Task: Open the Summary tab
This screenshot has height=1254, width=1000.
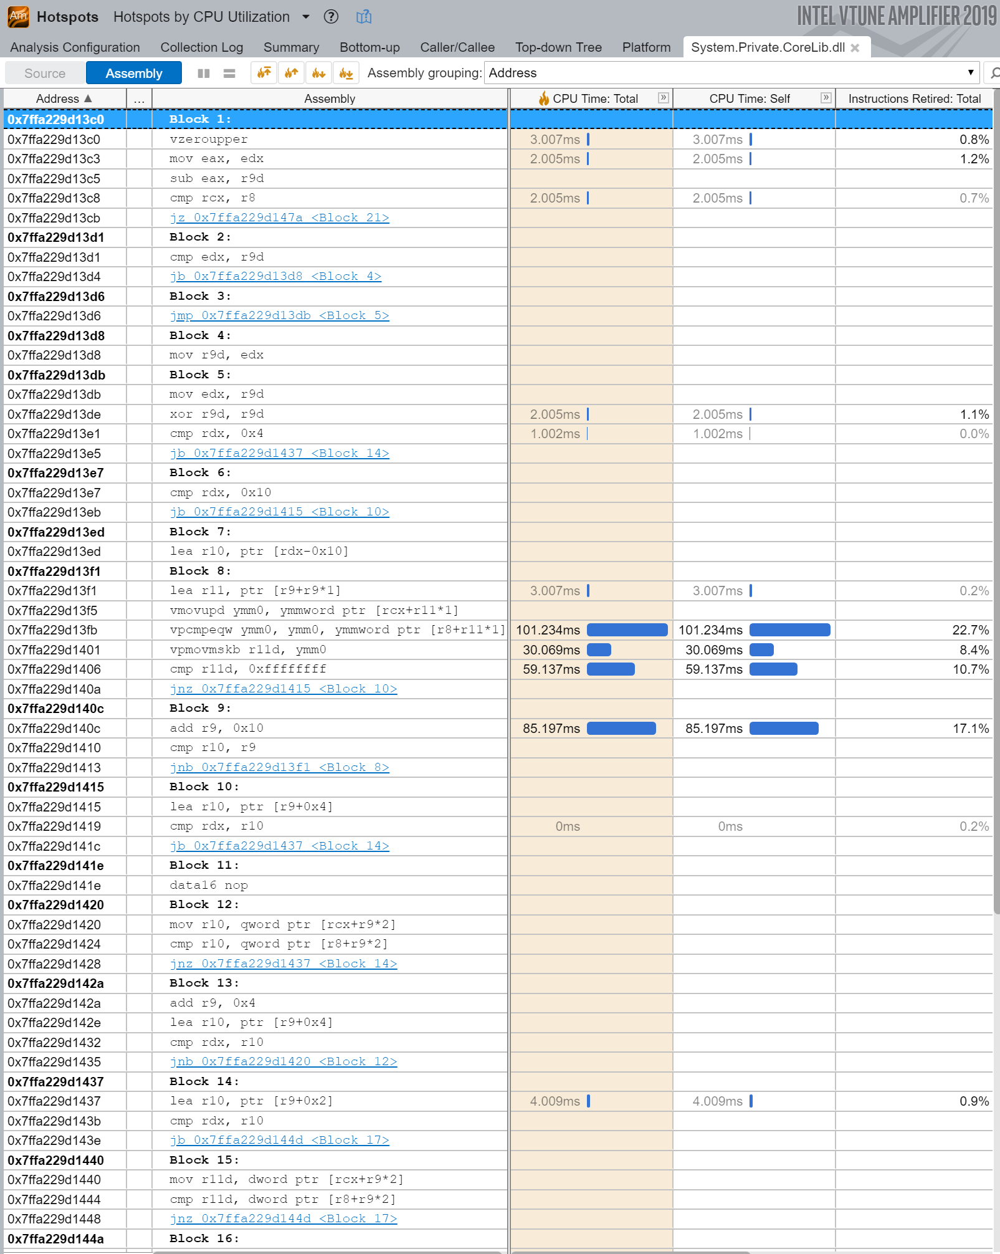Action: [290, 47]
